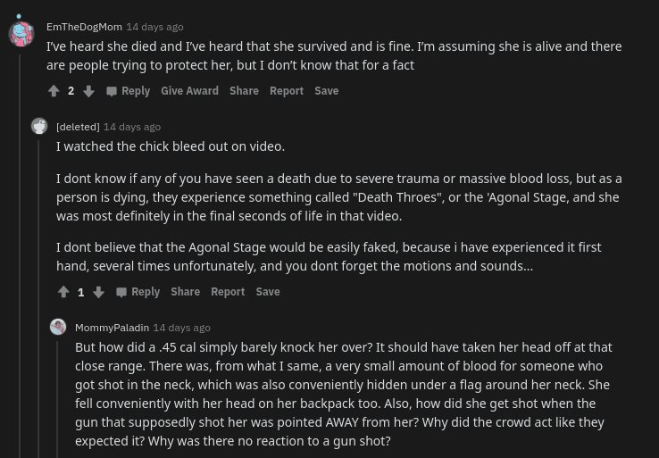The image size is (659, 458).
Task: Downvote EmTheDogMom's comment
Action: (88, 91)
